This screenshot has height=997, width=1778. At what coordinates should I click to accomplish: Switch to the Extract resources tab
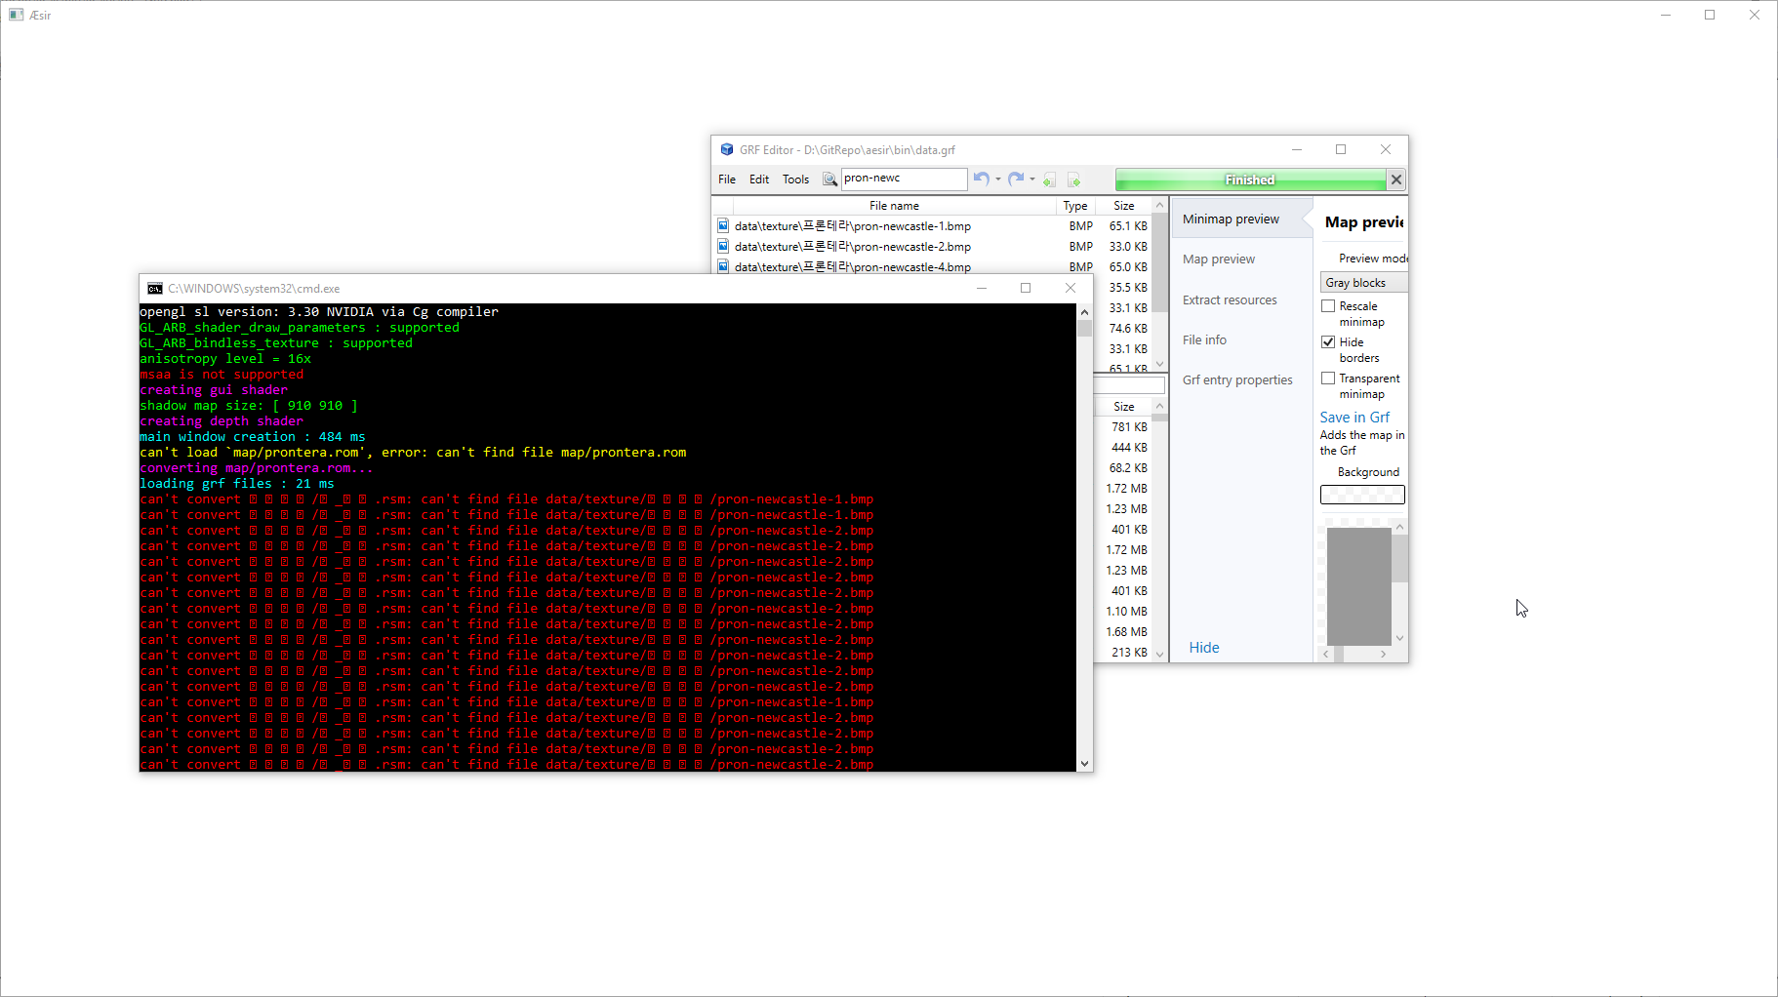pyautogui.click(x=1230, y=299)
